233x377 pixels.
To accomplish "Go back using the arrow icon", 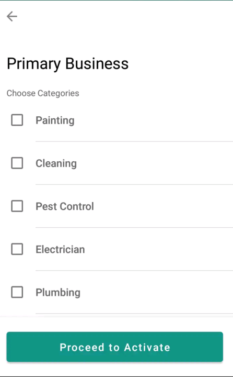I will pos(12,17).
